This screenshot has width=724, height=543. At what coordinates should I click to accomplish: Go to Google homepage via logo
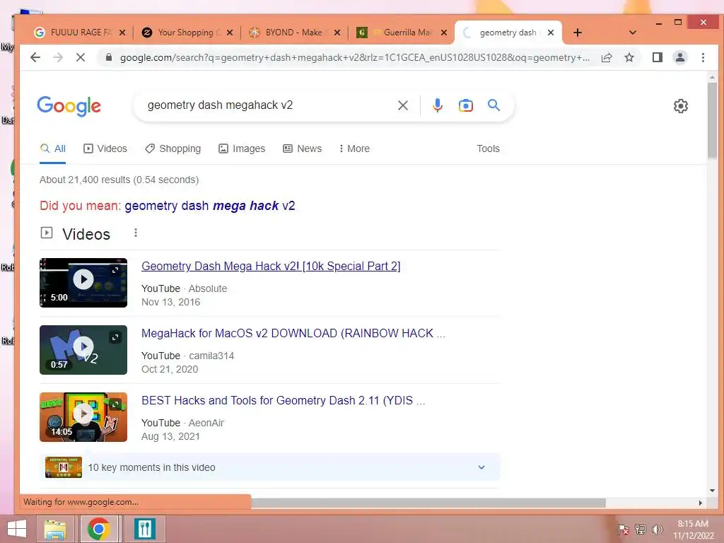point(69,106)
